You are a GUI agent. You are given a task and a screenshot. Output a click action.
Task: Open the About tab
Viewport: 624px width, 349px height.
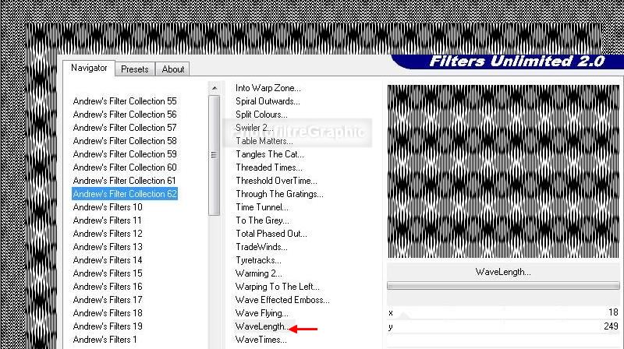pyautogui.click(x=173, y=69)
